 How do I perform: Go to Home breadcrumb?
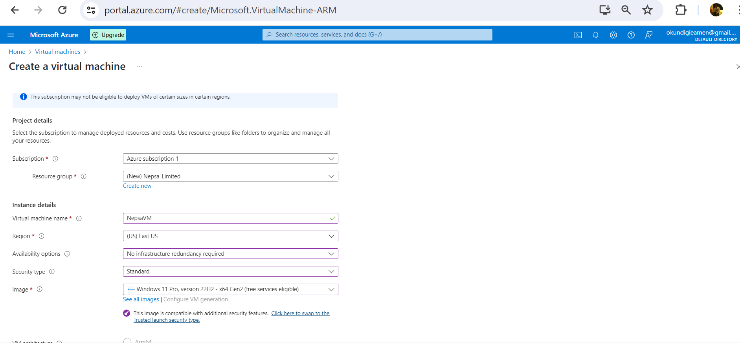pos(17,52)
